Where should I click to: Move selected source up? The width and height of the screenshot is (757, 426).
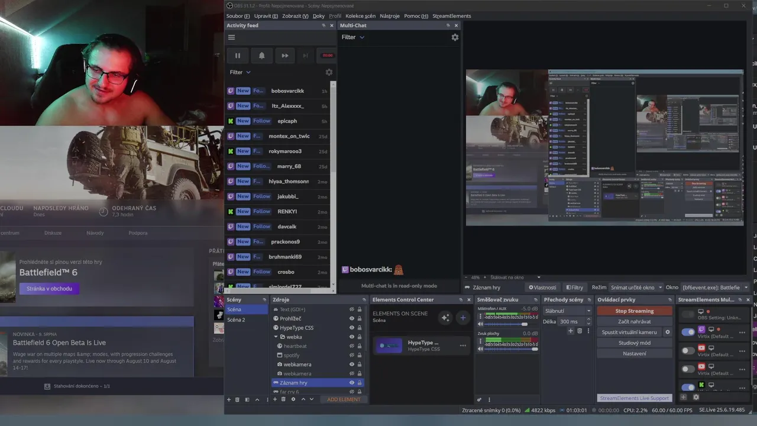tap(303, 399)
